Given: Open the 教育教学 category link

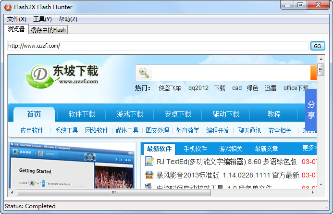Looking at the screenshot, I should [x=187, y=130].
